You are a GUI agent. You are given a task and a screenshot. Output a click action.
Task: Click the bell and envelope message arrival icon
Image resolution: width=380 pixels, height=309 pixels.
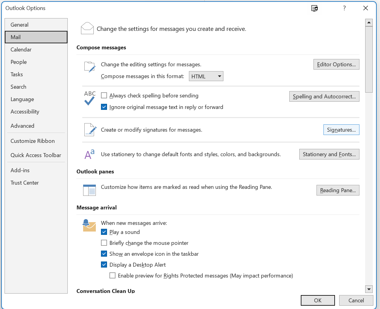tap(89, 225)
